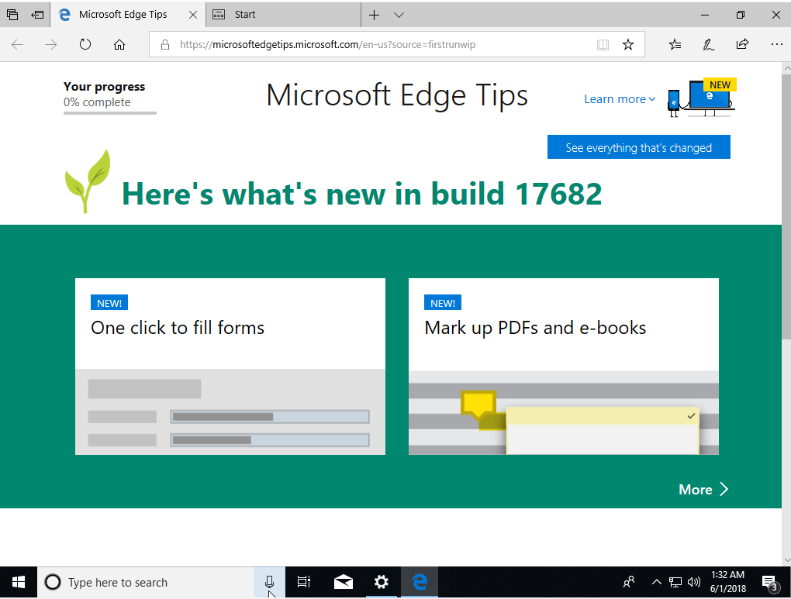Click Microsoft Edge taskbar icon
This screenshot has width=791, height=599.
(420, 583)
